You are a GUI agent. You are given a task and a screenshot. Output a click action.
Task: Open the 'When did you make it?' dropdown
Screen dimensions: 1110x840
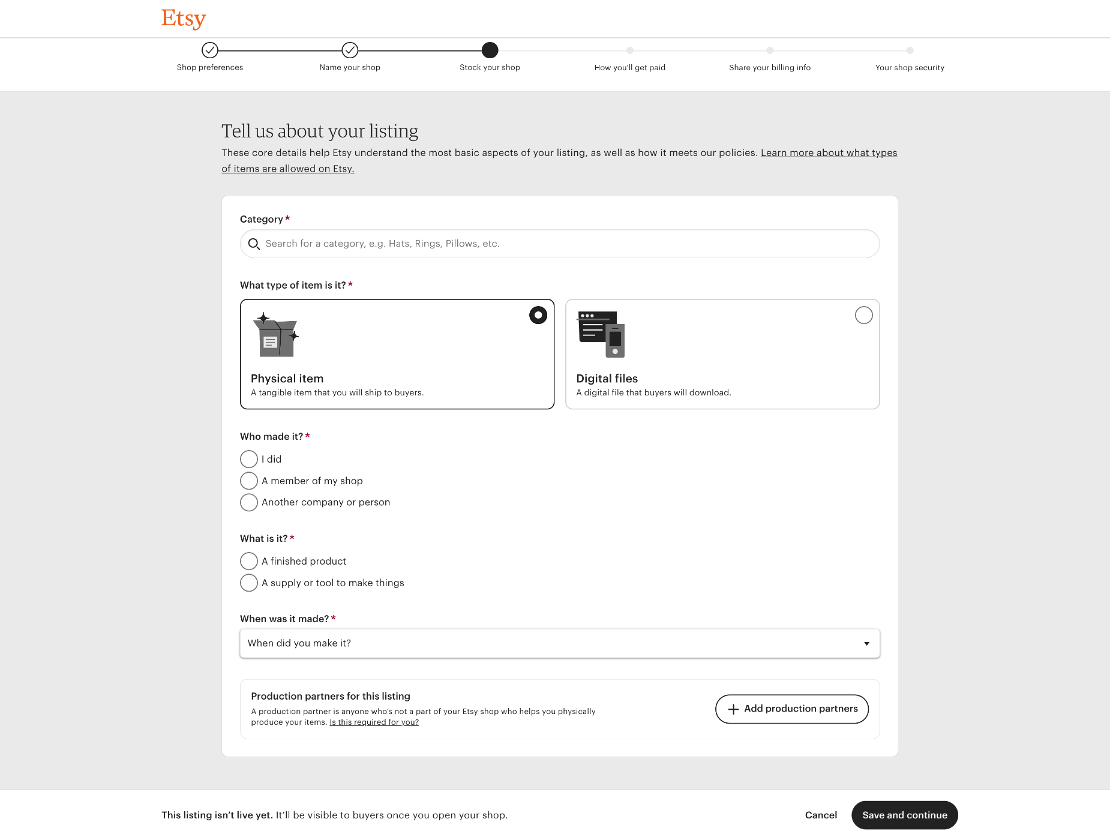(x=559, y=643)
